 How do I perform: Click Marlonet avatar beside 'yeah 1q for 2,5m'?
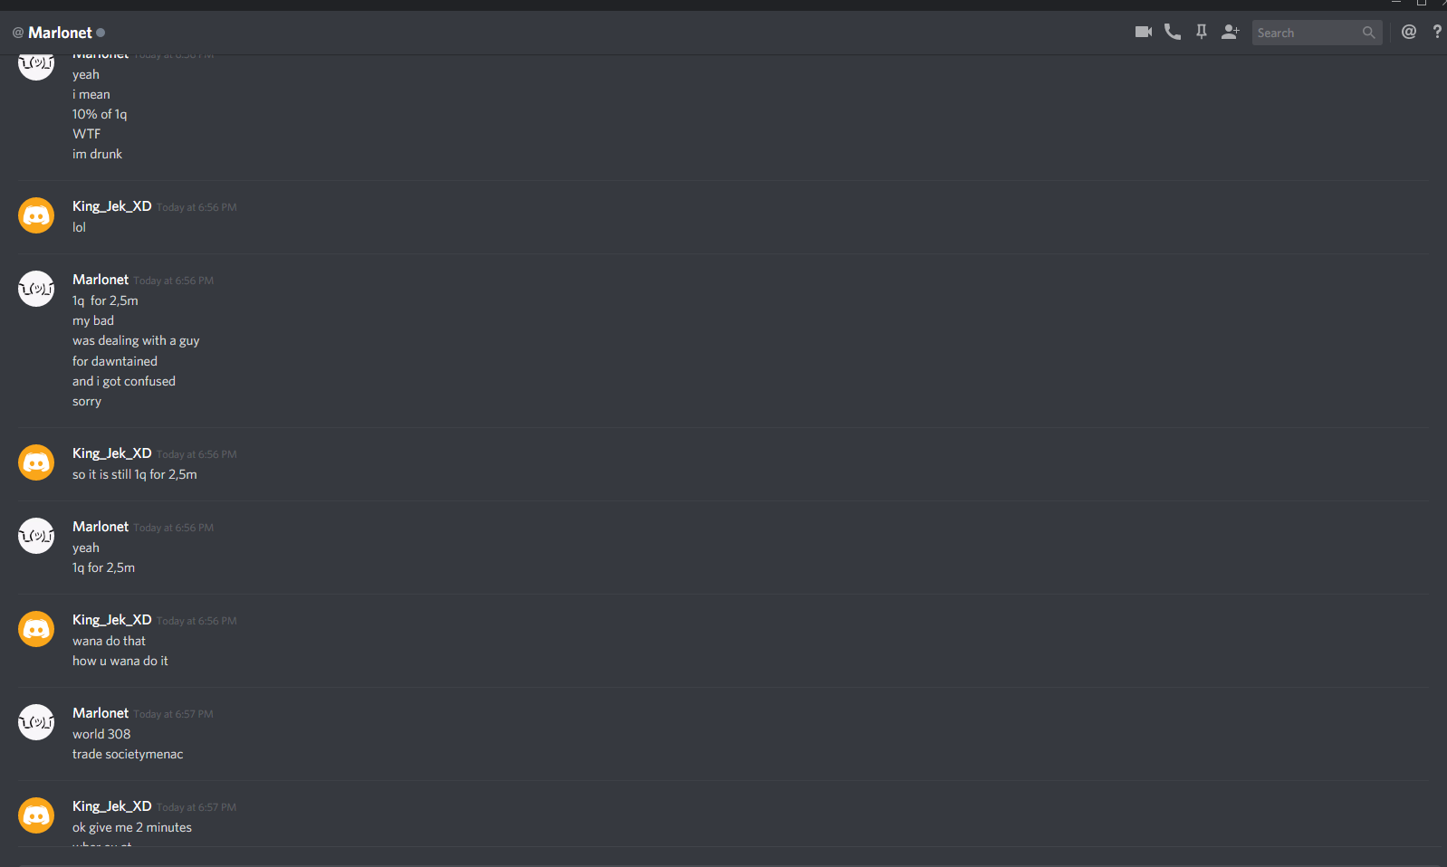point(36,536)
